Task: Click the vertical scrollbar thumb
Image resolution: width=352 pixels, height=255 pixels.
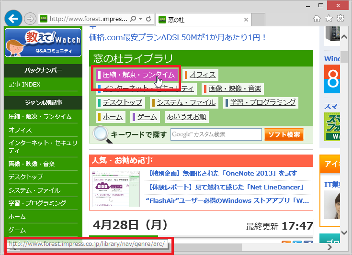Action: pyautogui.click(x=344, y=56)
